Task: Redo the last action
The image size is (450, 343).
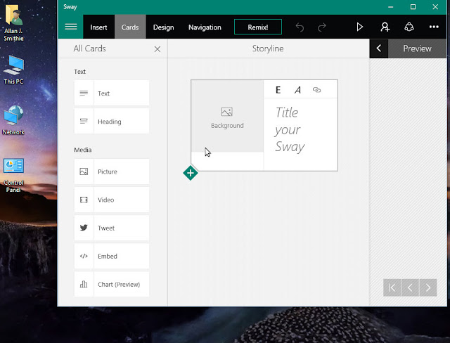Action: coord(322,27)
